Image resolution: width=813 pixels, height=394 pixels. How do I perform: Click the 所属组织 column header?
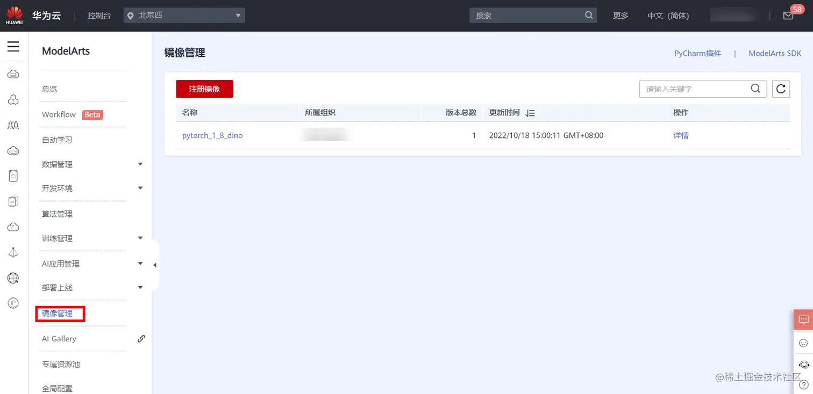(x=320, y=113)
